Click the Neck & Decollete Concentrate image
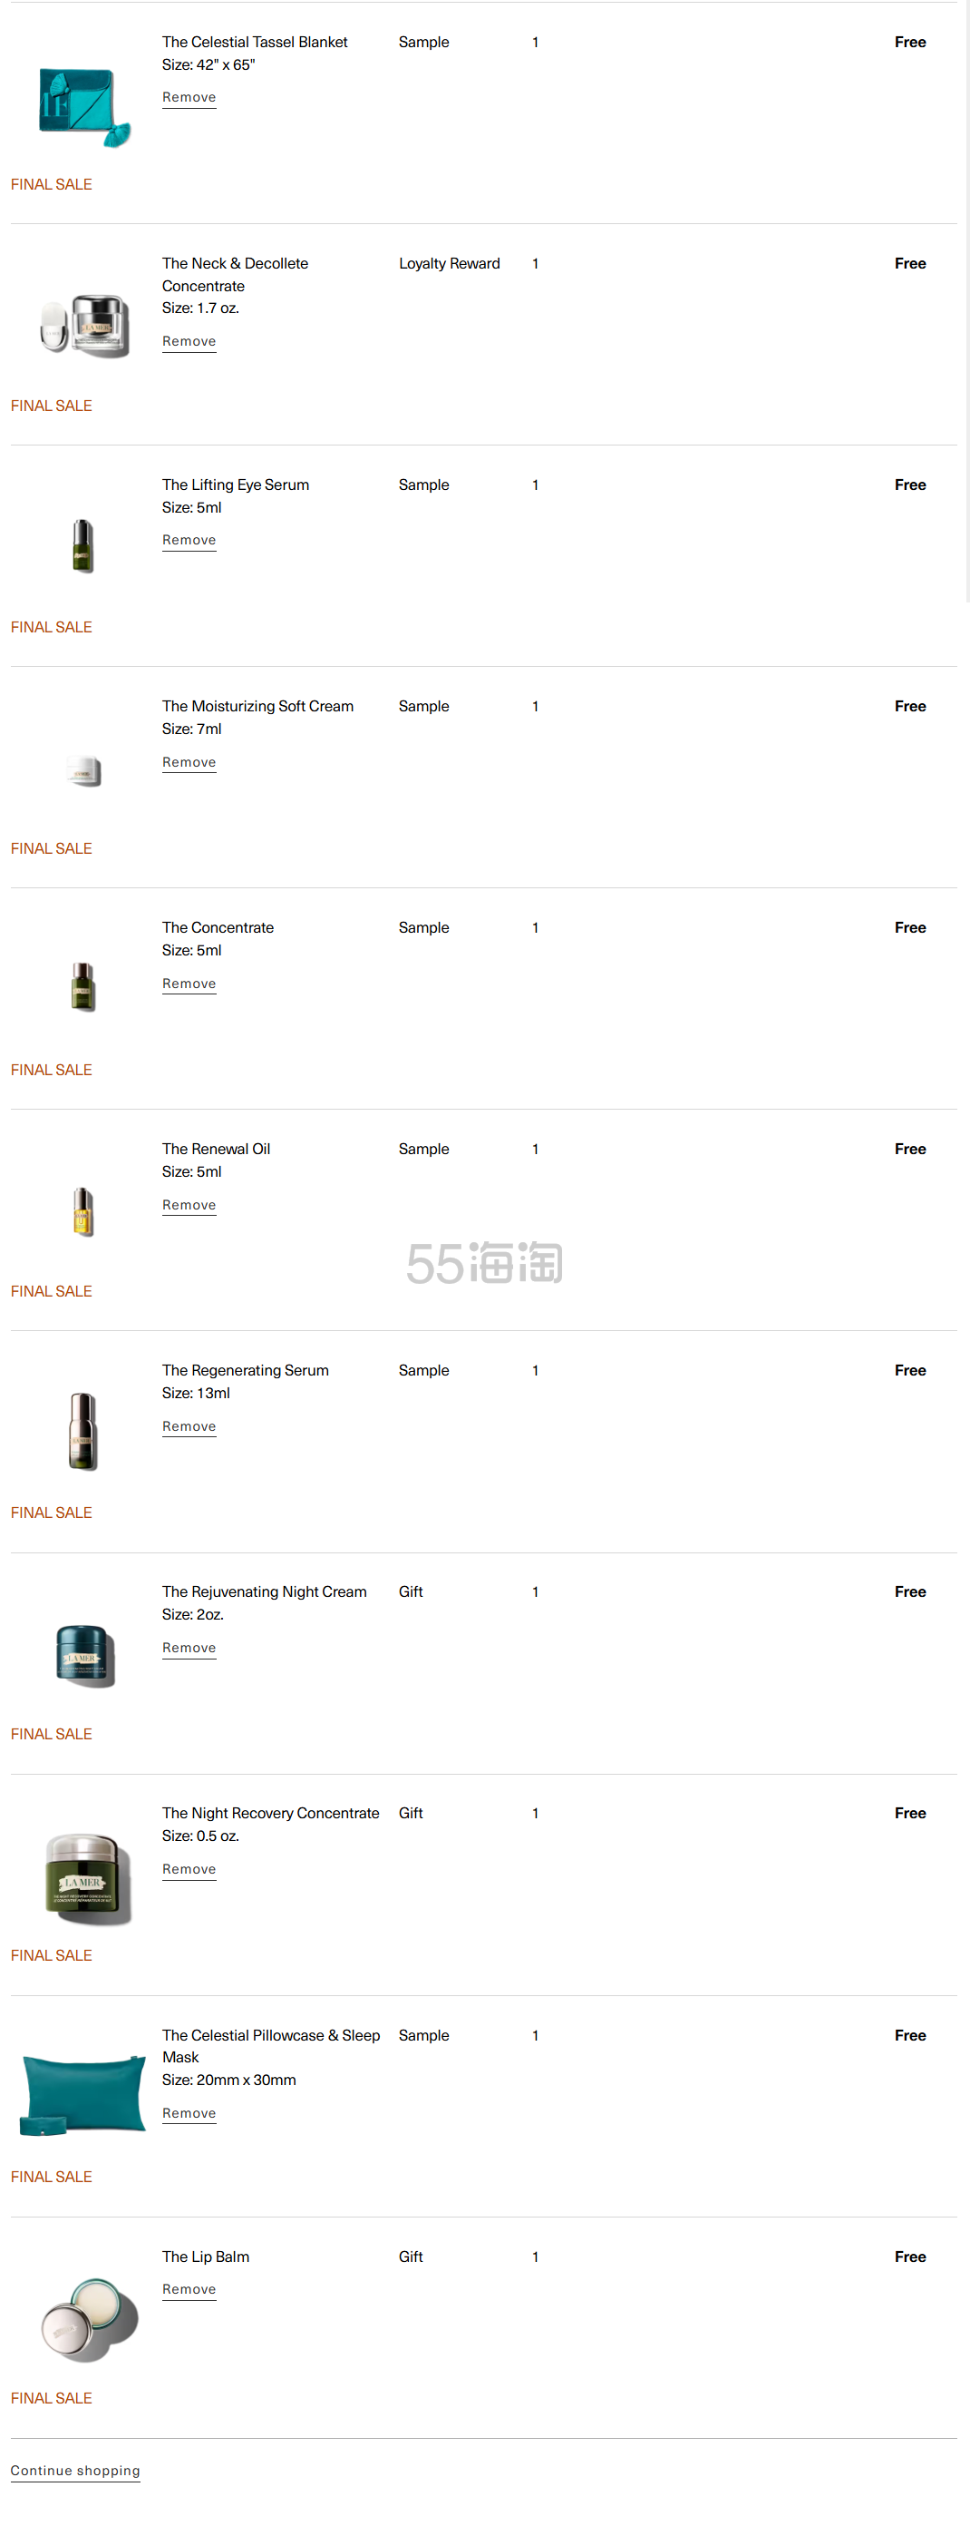970x2526 pixels. tap(84, 327)
